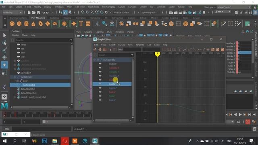
Task: Click the pause rendering icon in status line
Action: tap(204, 12)
